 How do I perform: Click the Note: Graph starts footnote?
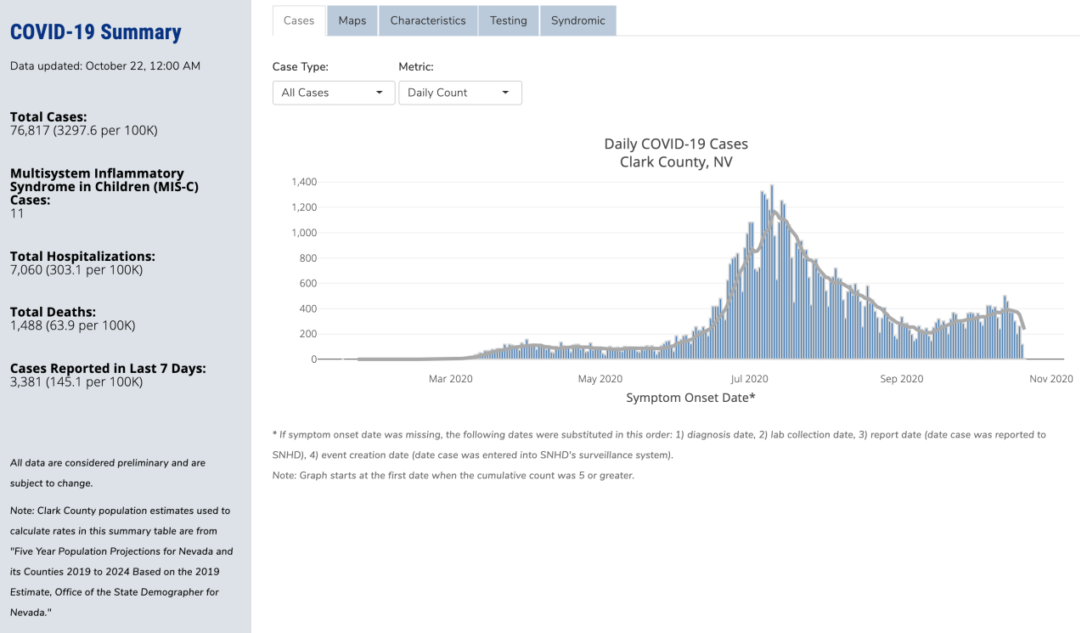[x=453, y=475]
